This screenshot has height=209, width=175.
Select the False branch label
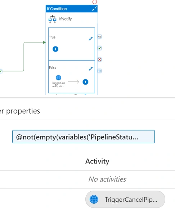(x=53, y=68)
